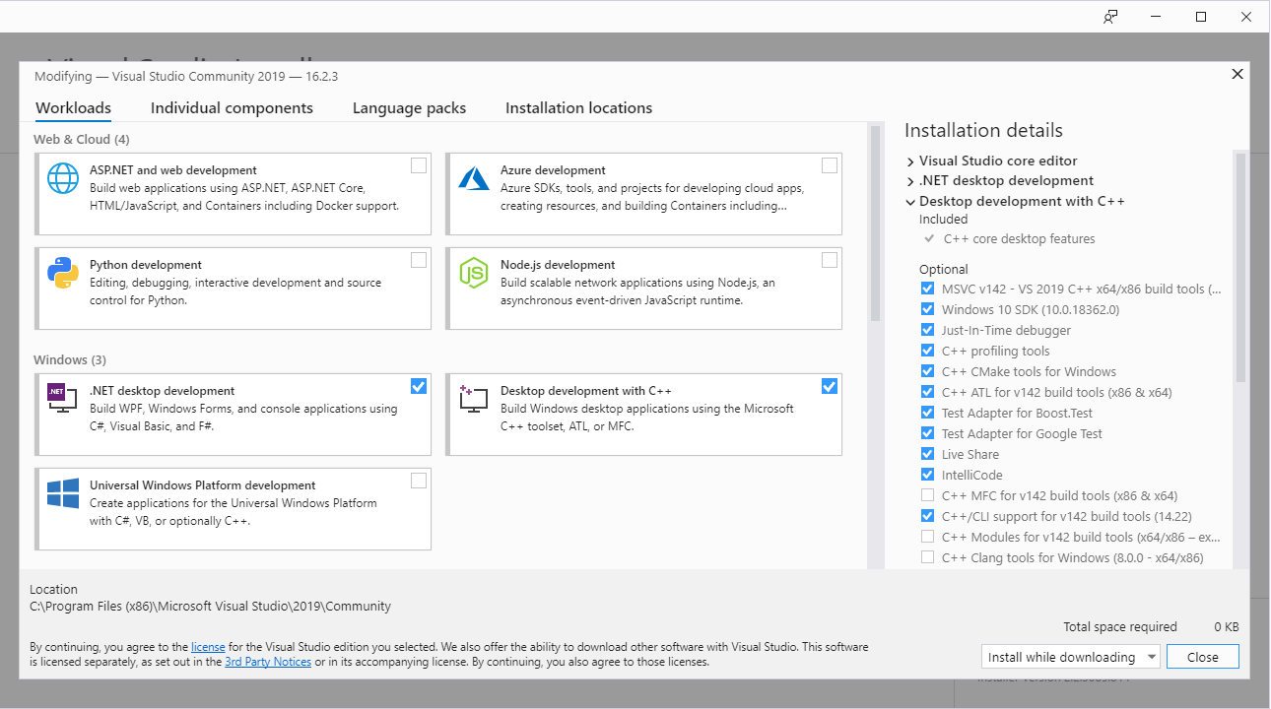Click the Windows (3) section heading
Viewport: 1271px width, 709px height.
click(70, 360)
